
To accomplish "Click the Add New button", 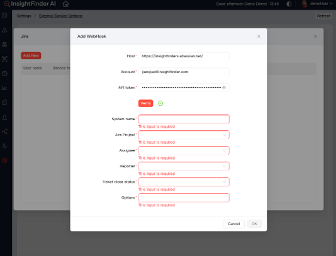I will [x=31, y=55].
